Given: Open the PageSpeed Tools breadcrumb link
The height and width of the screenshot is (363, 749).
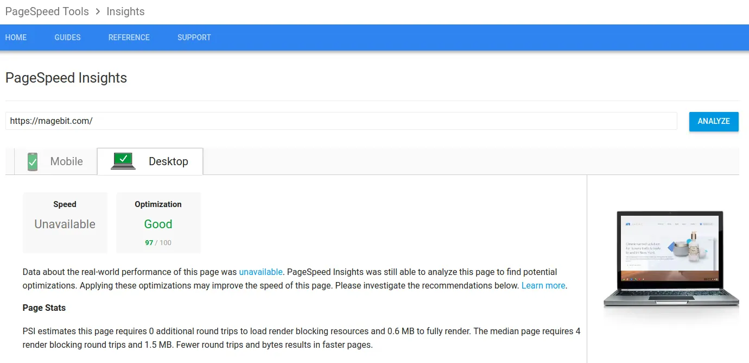Looking at the screenshot, I should [47, 11].
